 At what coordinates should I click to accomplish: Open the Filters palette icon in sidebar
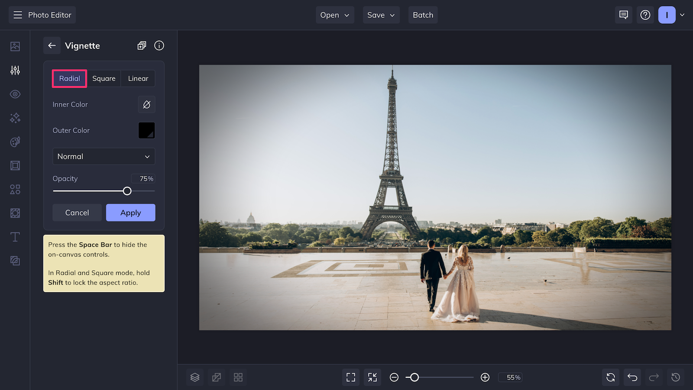tap(15, 142)
